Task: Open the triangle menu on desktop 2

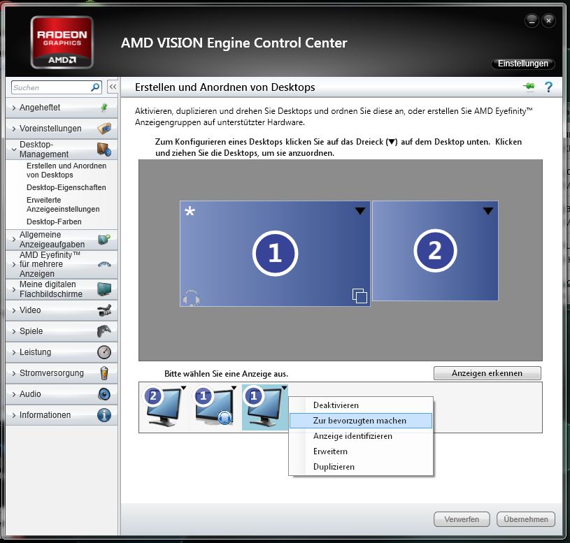Action: point(488,210)
